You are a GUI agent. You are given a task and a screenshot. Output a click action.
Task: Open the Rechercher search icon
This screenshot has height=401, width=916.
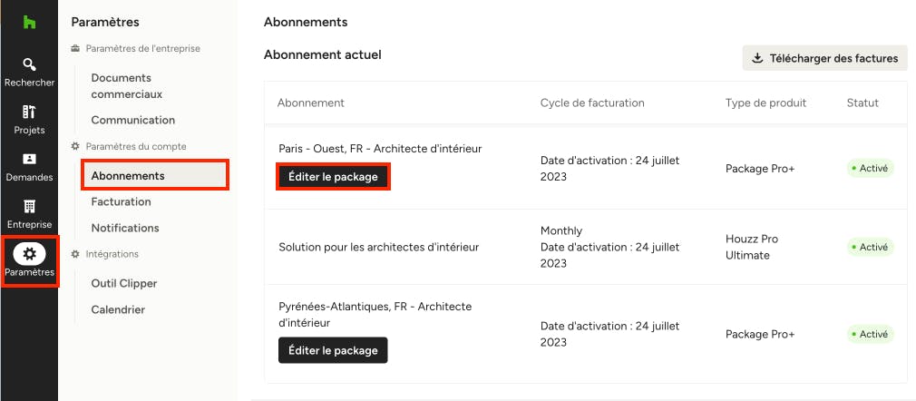coord(29,64)
